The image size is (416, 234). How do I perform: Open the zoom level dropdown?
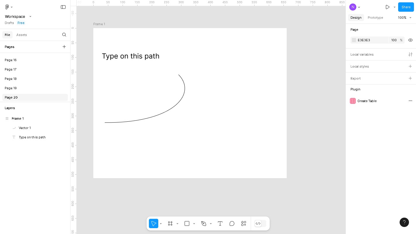(405, 18)
